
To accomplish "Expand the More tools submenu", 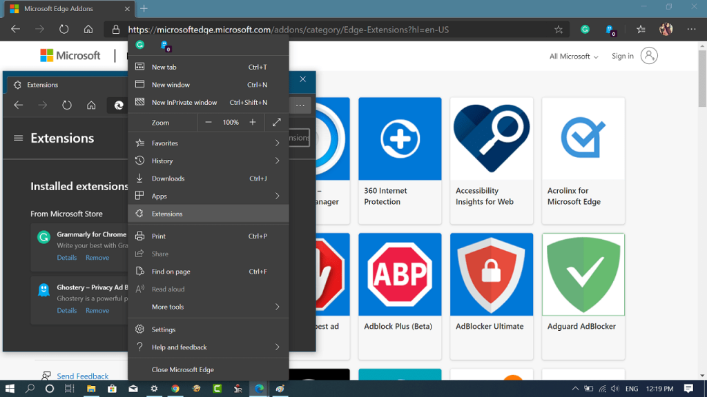I will coord(209,307).
